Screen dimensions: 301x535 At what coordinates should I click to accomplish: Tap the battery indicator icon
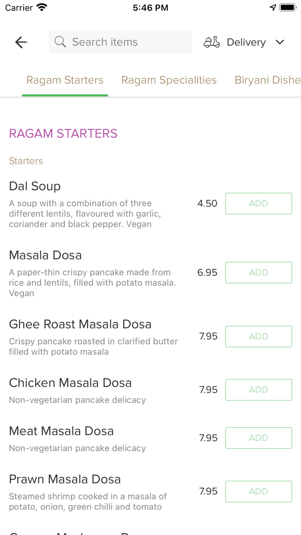(x=288, y=8)
